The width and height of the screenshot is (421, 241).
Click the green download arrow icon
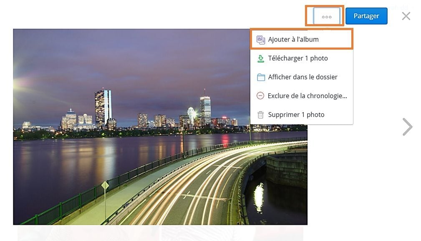coord(260,58)
